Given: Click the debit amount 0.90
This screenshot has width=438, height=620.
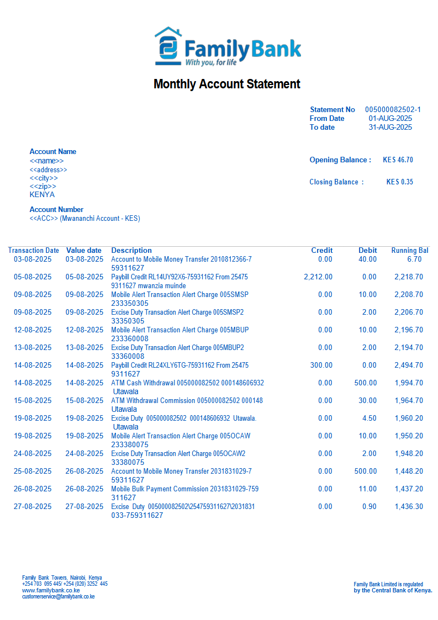Looking at the screenshot, I should (x=369, y=506).
